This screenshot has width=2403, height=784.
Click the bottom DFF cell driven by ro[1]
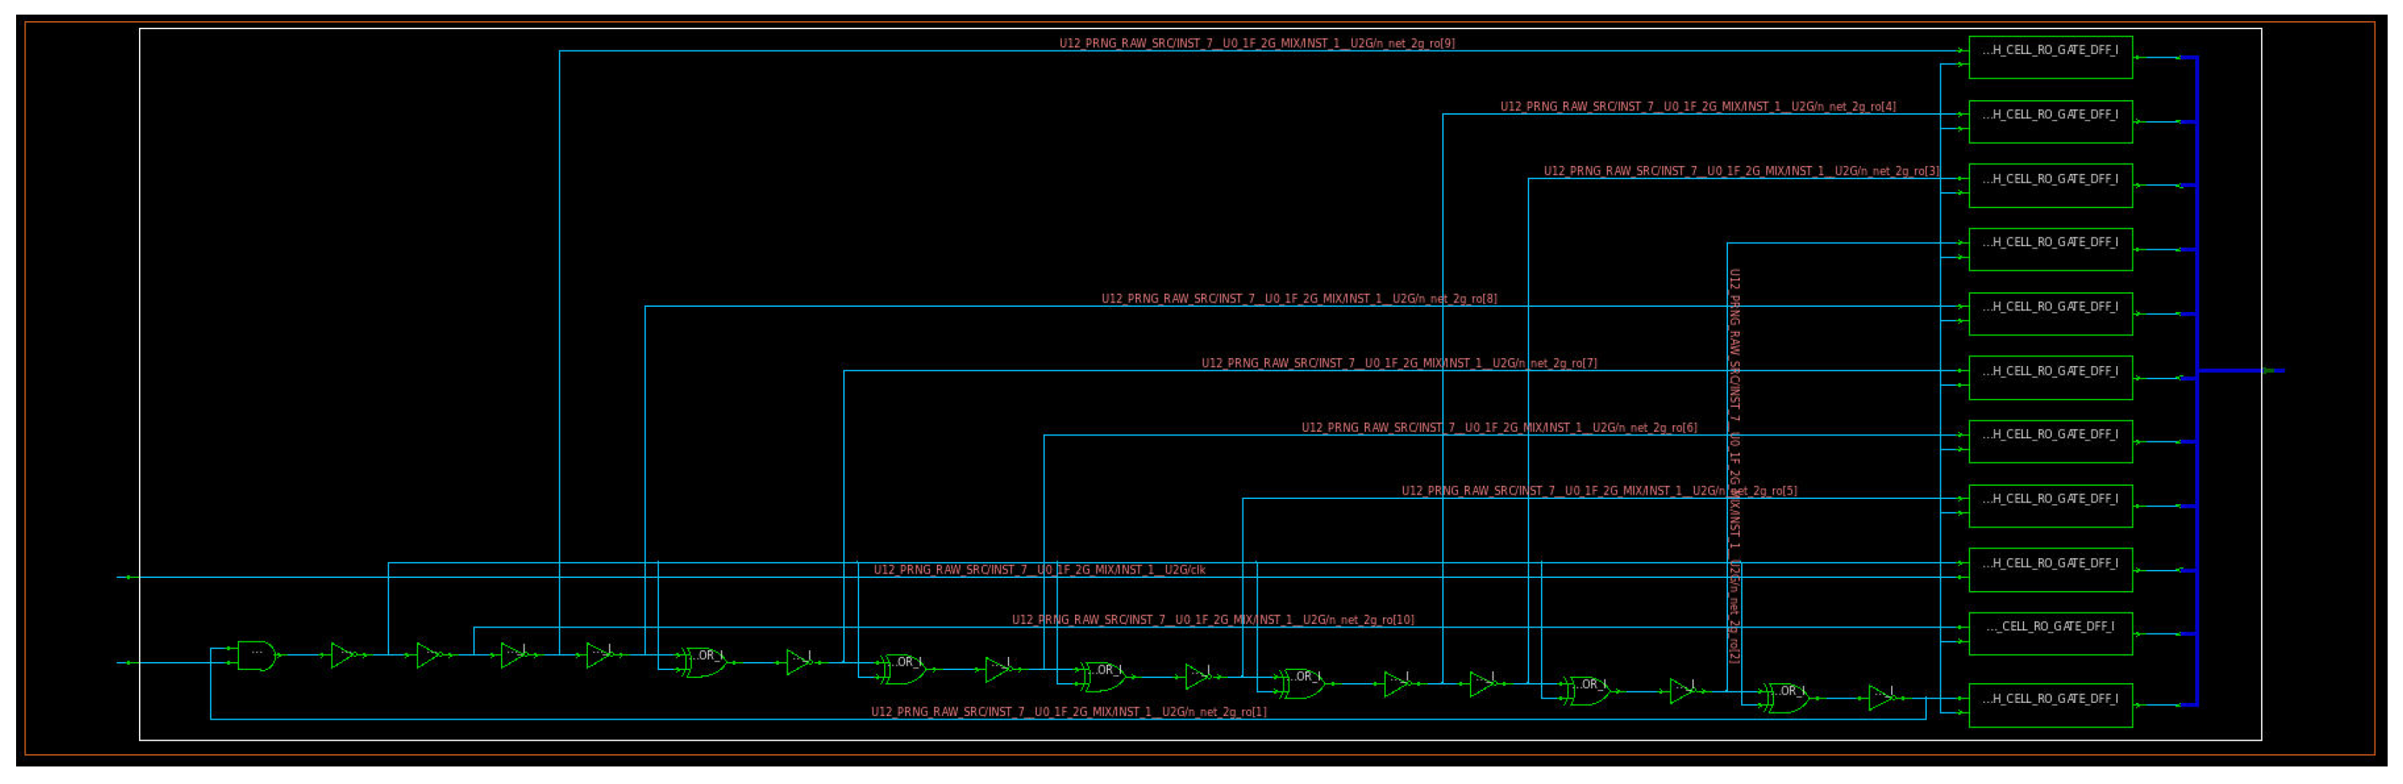tap(2051, 705)
